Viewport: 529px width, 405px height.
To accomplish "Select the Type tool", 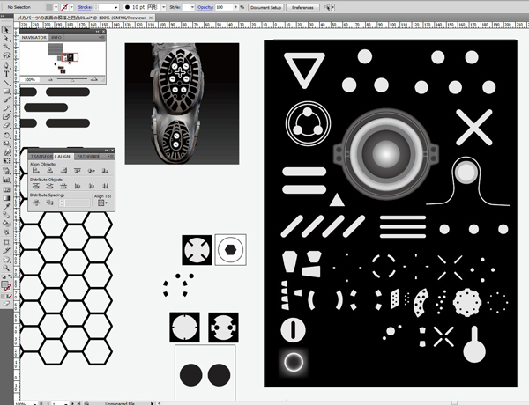I will coord(7,64).
